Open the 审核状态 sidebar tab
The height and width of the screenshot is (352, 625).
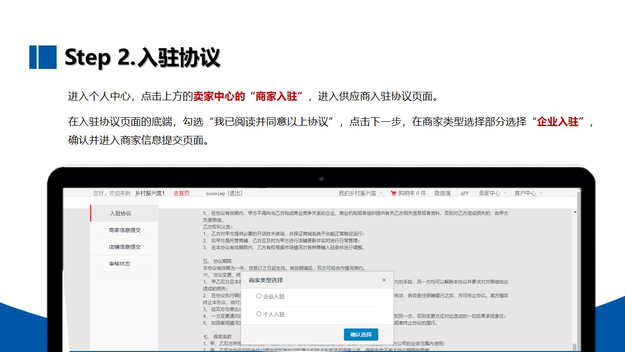124,264
